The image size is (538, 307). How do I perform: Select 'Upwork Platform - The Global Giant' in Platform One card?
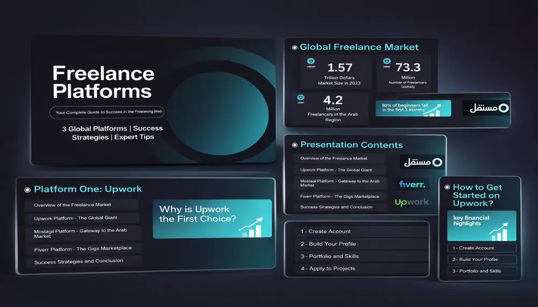click(x=82, y=218)
